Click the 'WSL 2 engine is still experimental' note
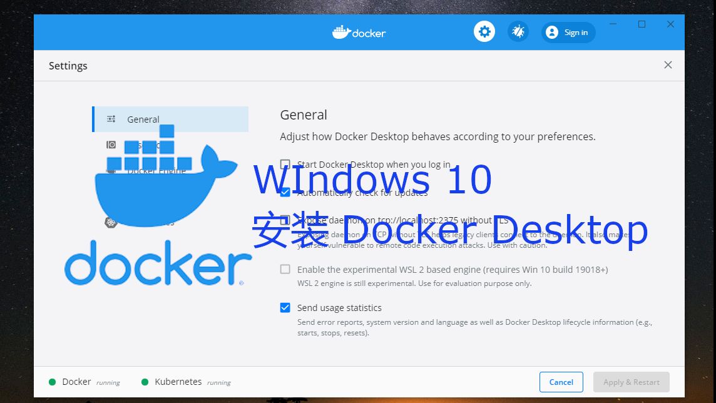The image size is (716, 403). pyautogui.click(x=414, y=283)
